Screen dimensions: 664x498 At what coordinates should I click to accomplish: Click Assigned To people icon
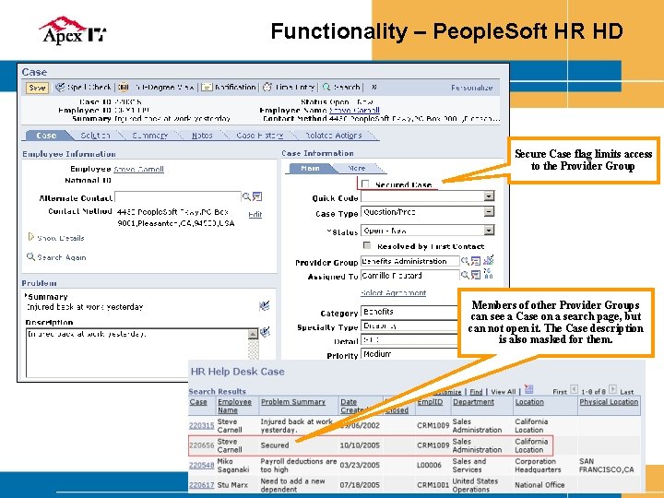coord(488,273)
